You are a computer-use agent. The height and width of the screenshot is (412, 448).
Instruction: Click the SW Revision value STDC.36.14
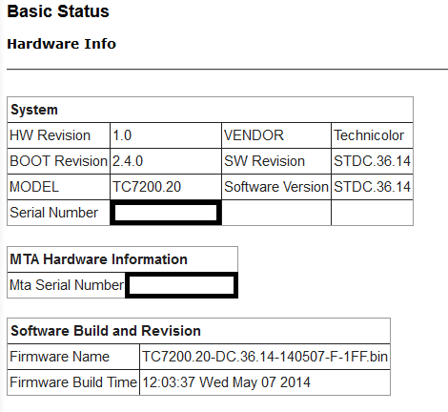click(372, 161)
